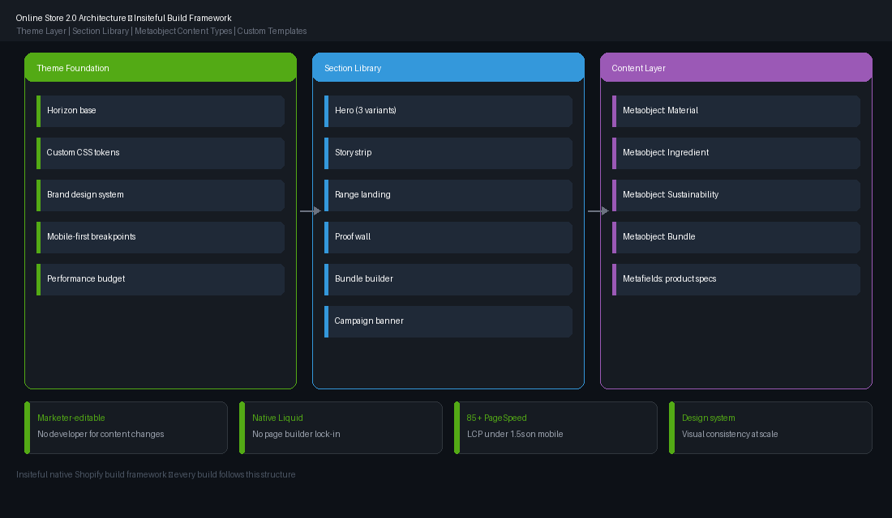Select the Custom CSS tokens item
Image resolution: width=892 pixels, height=518 pixels.
point(161,153)
